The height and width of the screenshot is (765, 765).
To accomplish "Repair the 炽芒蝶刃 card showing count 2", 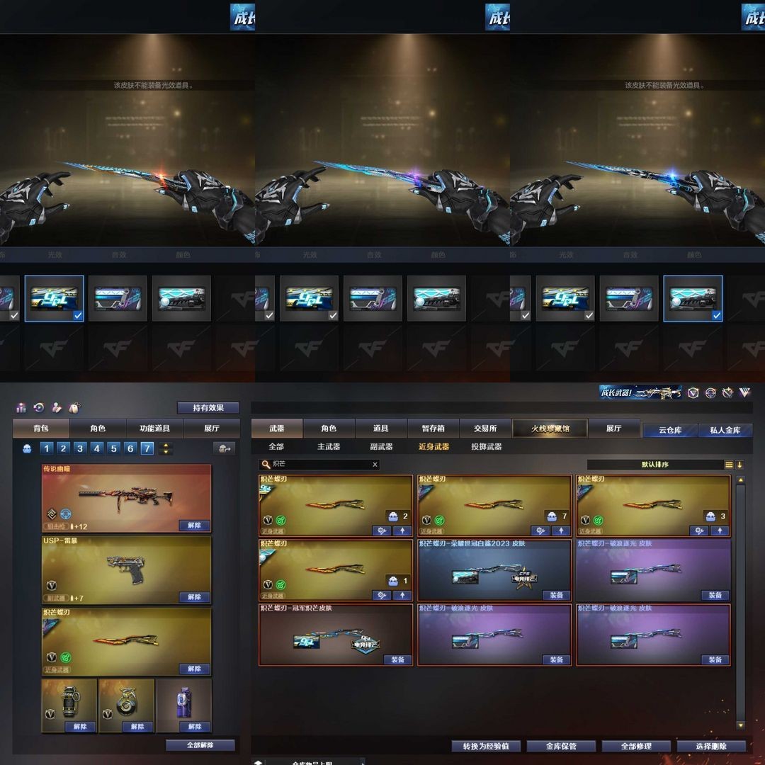I will point(382,531).
